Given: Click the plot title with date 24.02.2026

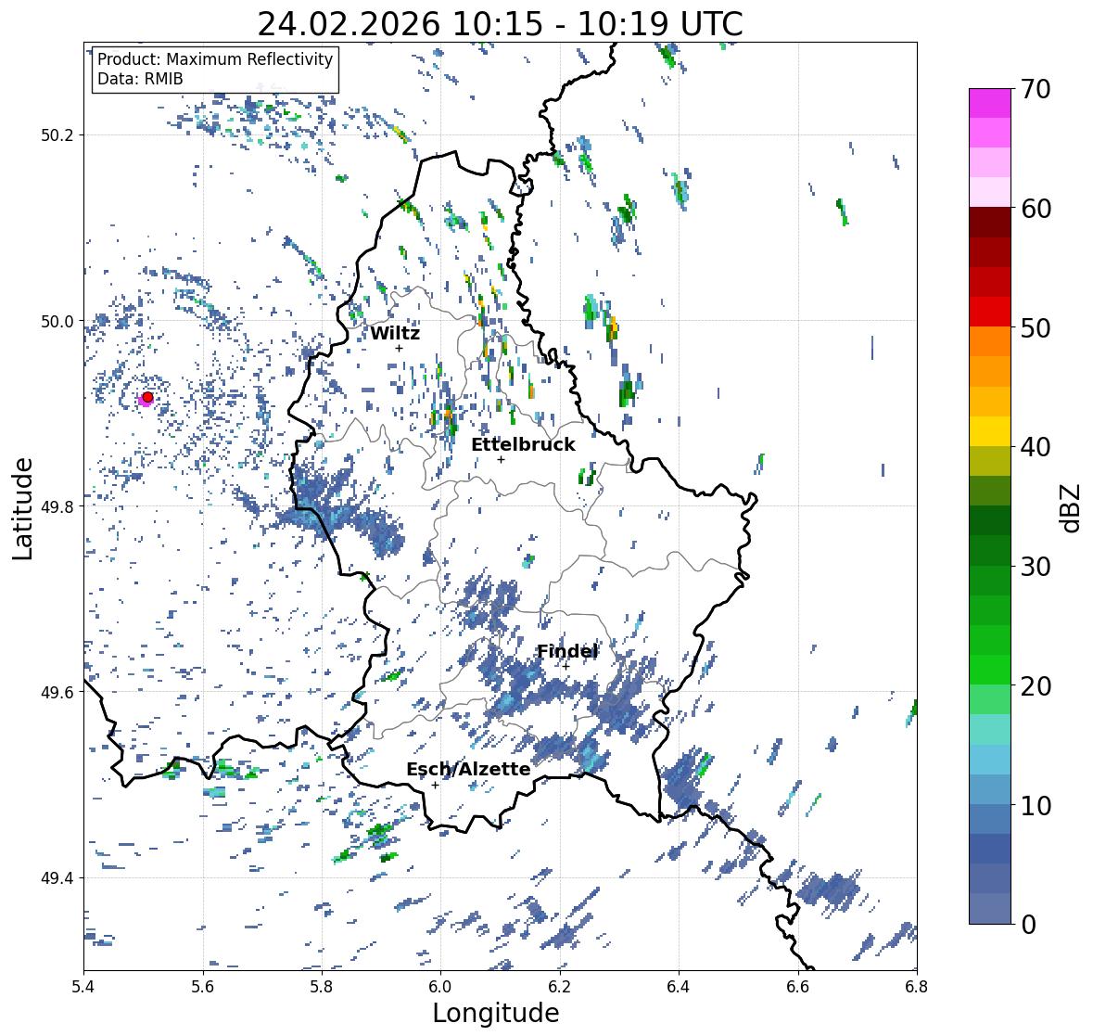Looking at the screenshot, I should 500,24.
